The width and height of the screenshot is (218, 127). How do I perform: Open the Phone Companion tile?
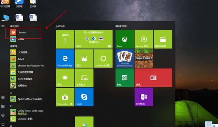(84, 78)
